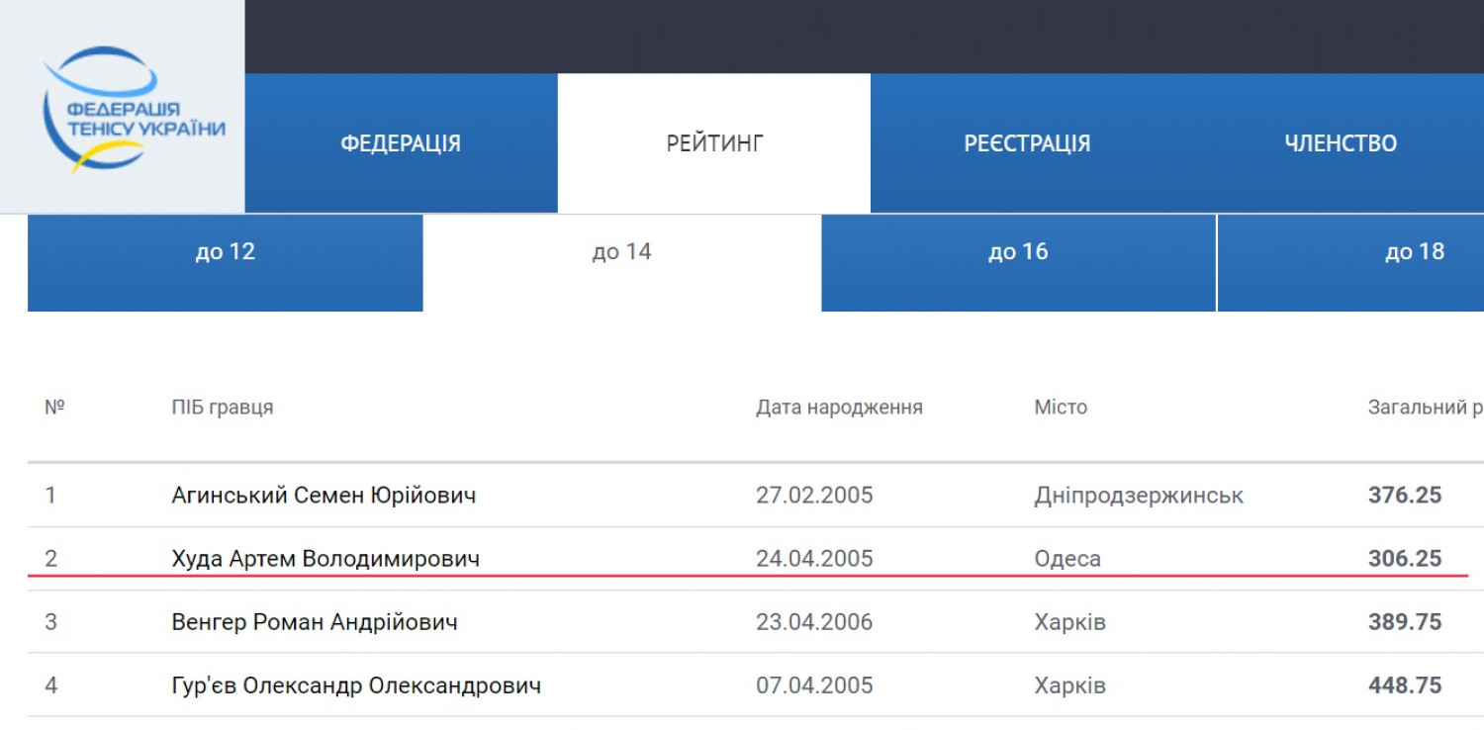The image size is (1484, 730).
Task: Click the ПІБ гравця column header
Action: pyautogui.click(x=223, y=408)
